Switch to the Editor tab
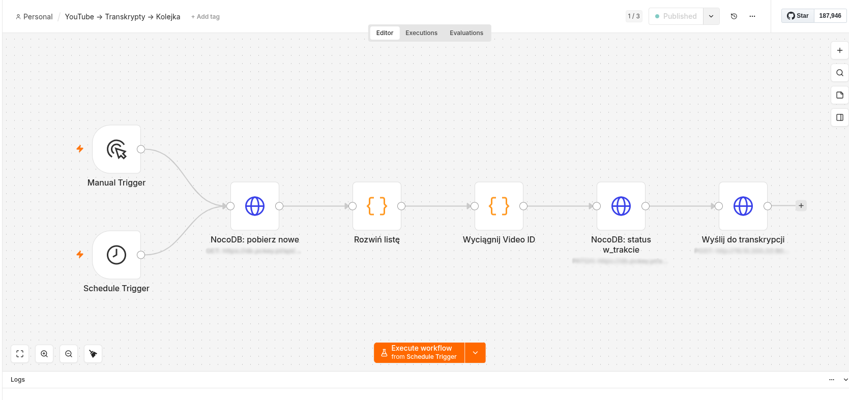 coord(385,33)
